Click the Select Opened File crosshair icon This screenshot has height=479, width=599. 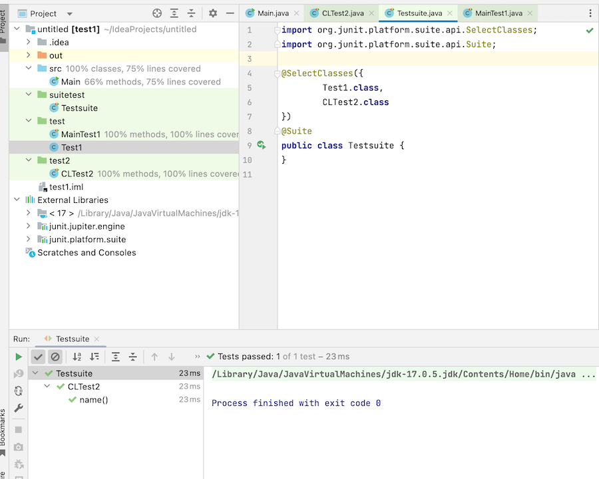157,13
